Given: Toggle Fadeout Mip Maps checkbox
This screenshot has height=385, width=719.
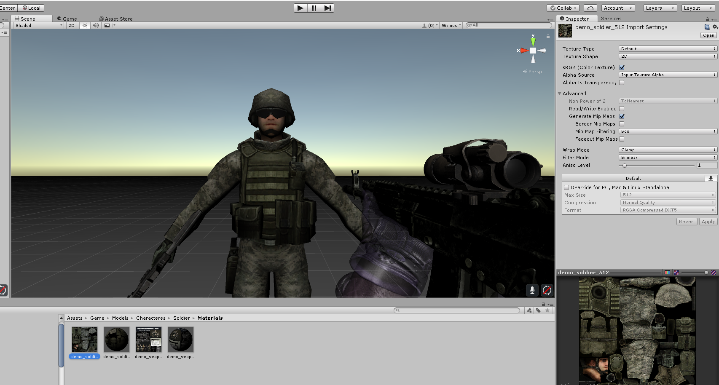Looking at the screenshot, I should point(622,139).
